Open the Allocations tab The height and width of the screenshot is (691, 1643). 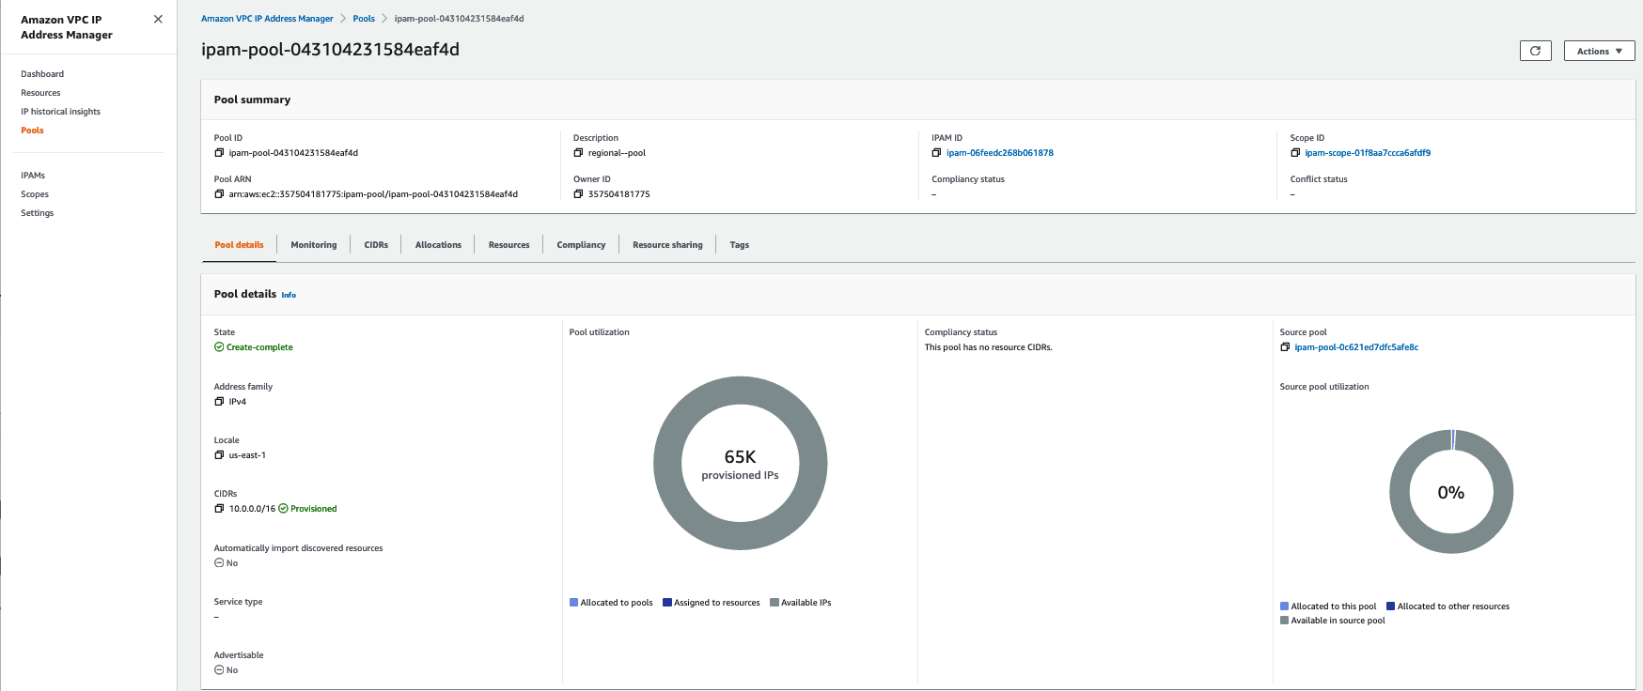[x=438, y=245]
